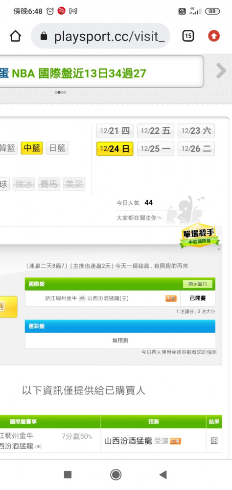Choose date 12/21 四
The image size is (232, 490).
pos(115,131)
